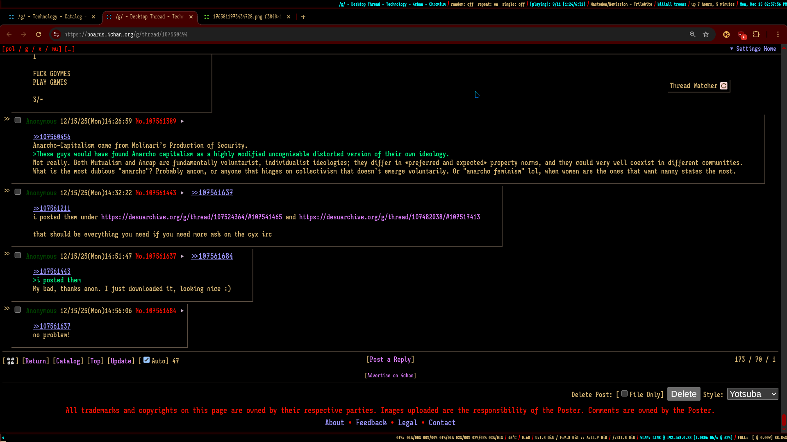Click the bookmark star icon
The height and width of the screenshot is (442, 787).
pos(706,34)
